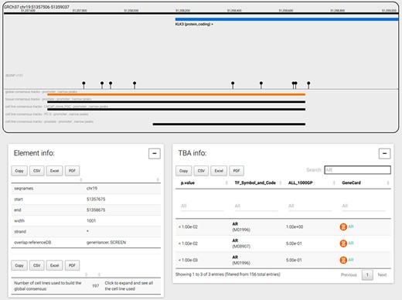Select the <1.00e-03 p.value cell
This screenshot has width=402, height=300.
(188, 260)
